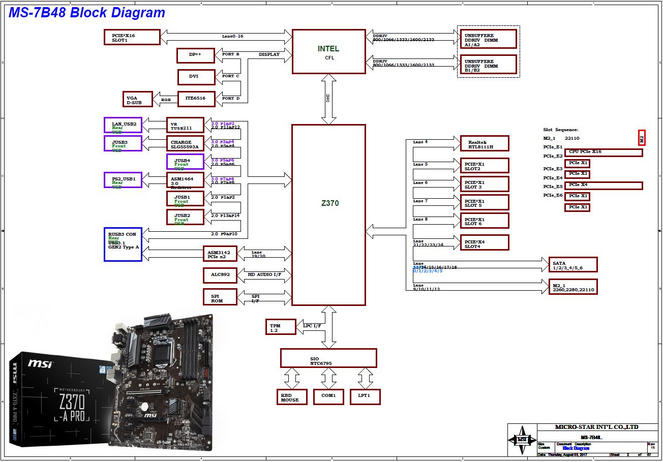The height and width of the screenshot is (462, 663).
Task: Select the COM1 block
Action: click(328, 397)
